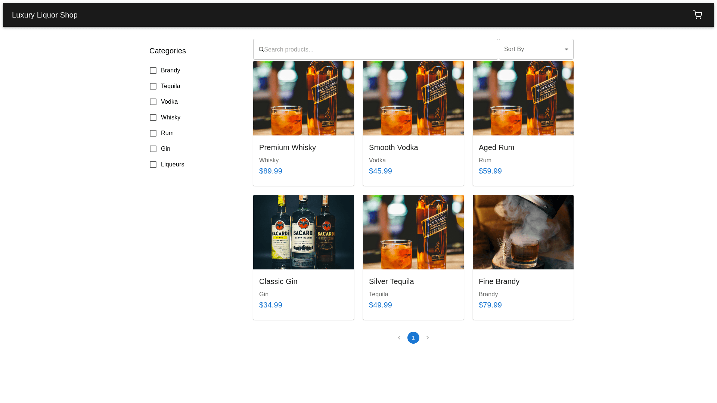Select the Classic Gin product image
Image resolution: width=717 pixels, height=403 pixels.
click(x=303, y=232)
